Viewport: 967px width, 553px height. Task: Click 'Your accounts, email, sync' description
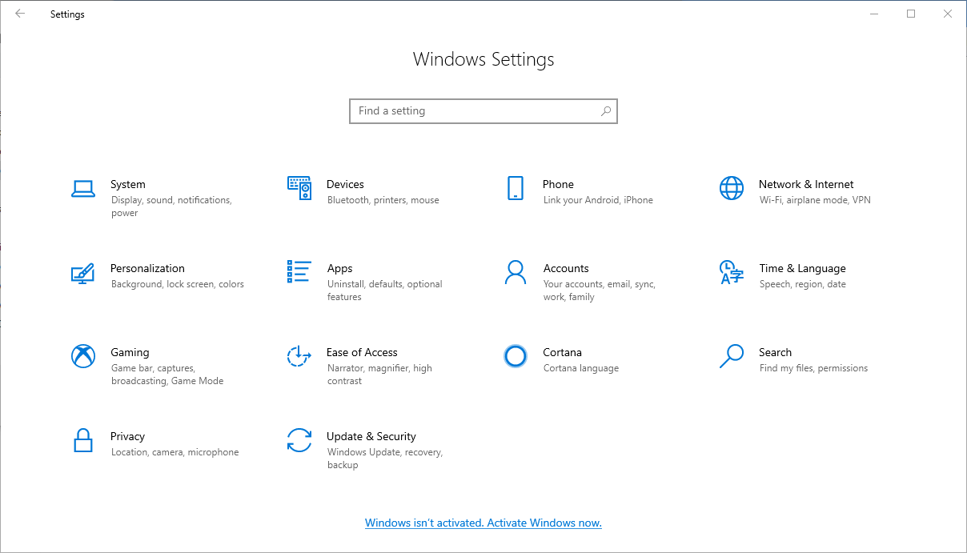599,291
